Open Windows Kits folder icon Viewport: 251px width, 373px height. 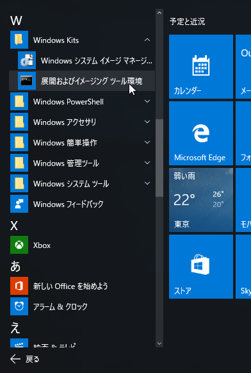tap(19, 40)
